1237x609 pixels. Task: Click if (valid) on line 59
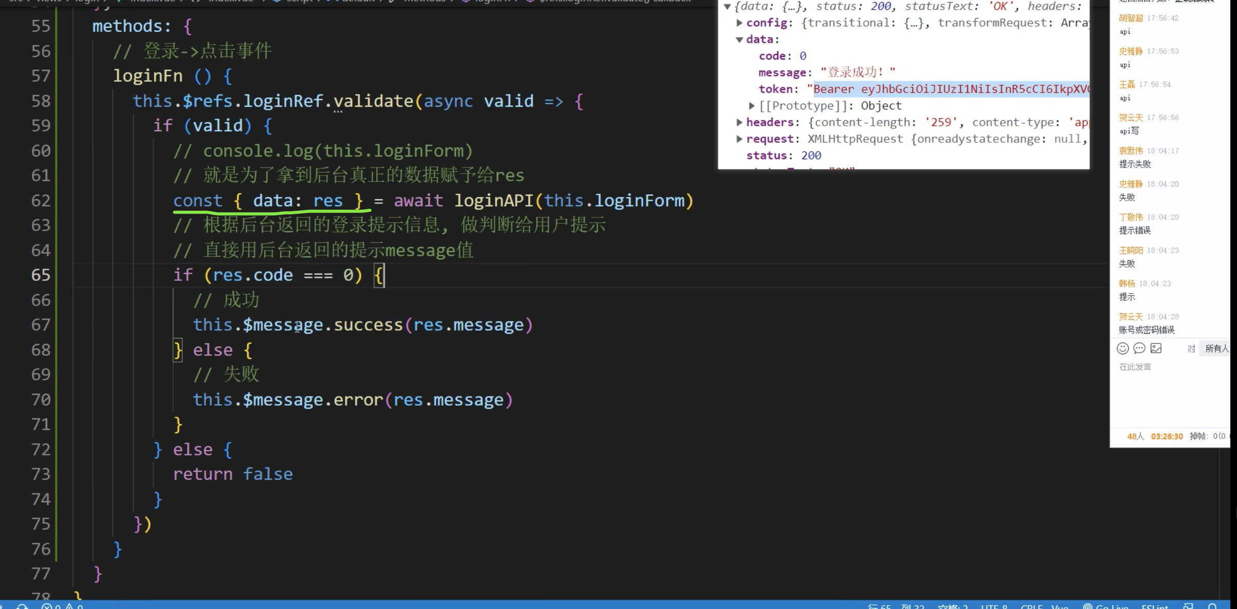pos(203,126)
